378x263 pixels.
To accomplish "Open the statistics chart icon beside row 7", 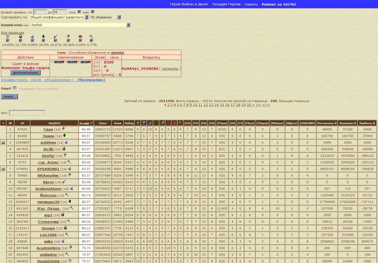I will click(x=3, y=169).
